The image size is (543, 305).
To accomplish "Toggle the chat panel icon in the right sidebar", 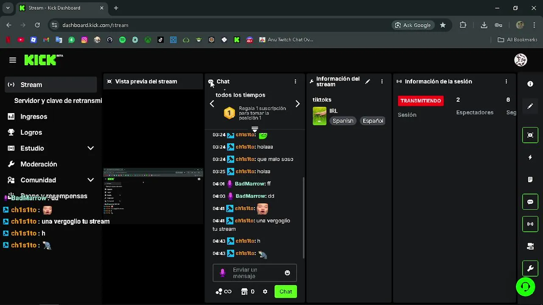I will click(530, 202).
